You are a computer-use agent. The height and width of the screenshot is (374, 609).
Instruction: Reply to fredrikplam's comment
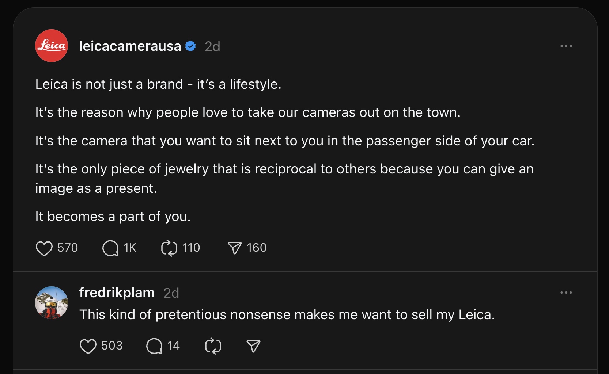154,346
